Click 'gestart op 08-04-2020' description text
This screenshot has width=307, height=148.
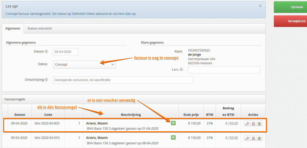[x=142, y=143]
